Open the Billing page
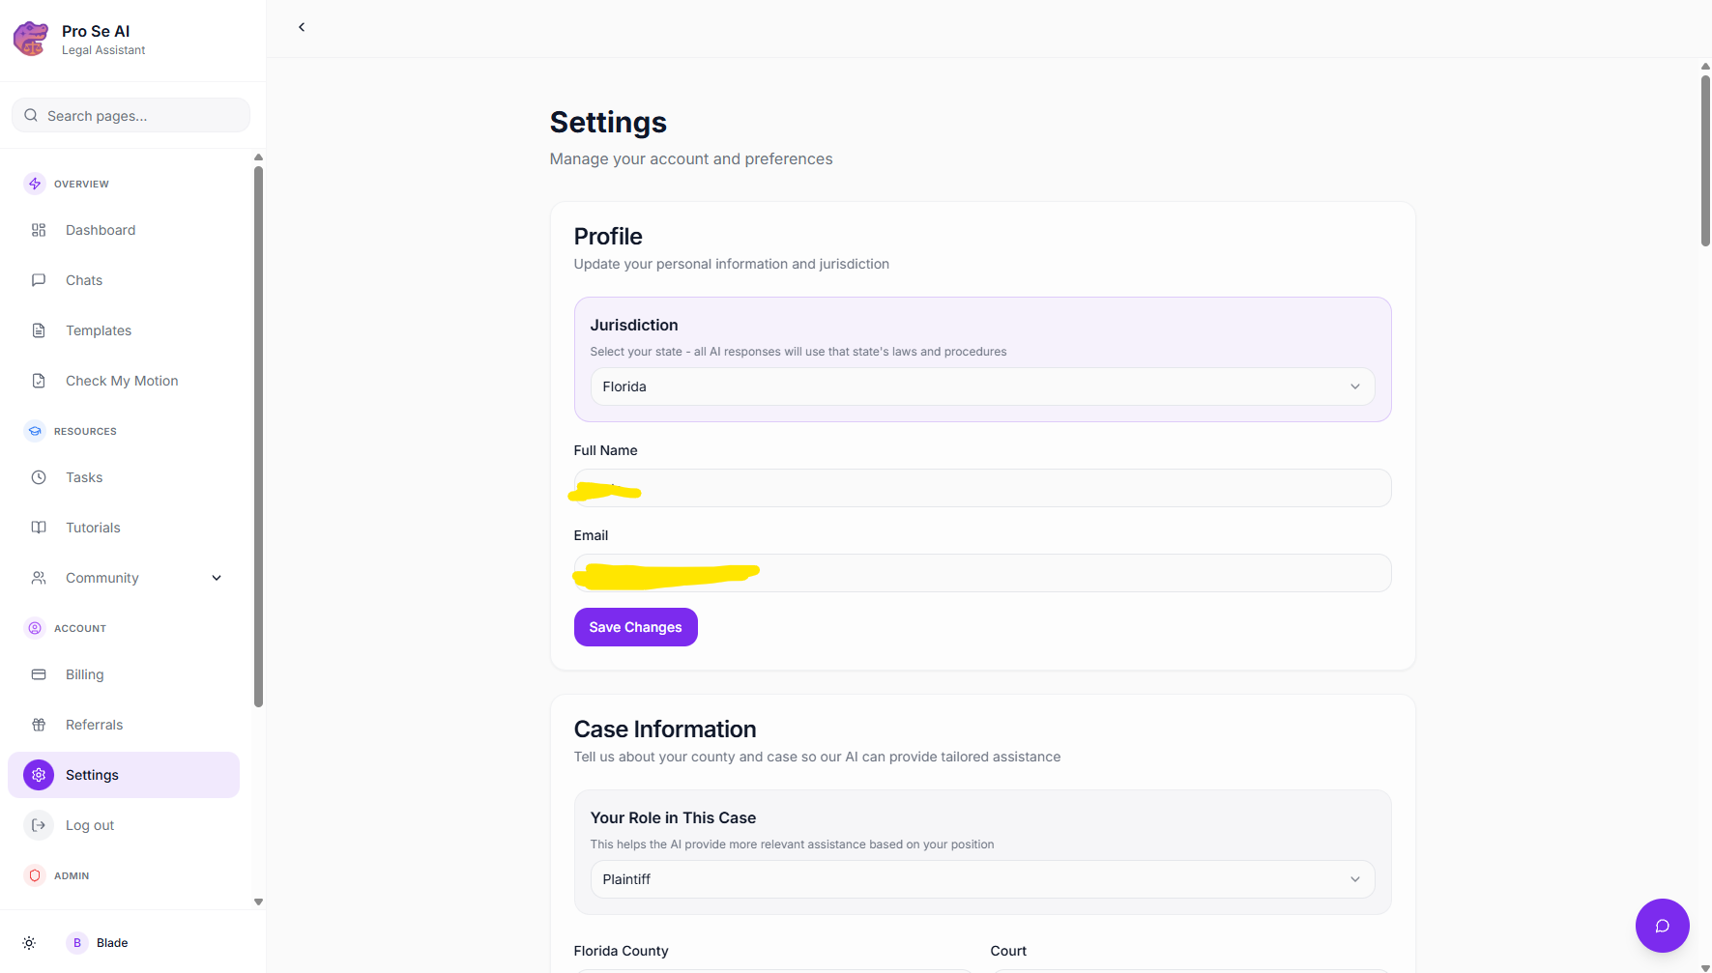Viewport: 1712px width, 973px height. (84, 674)
